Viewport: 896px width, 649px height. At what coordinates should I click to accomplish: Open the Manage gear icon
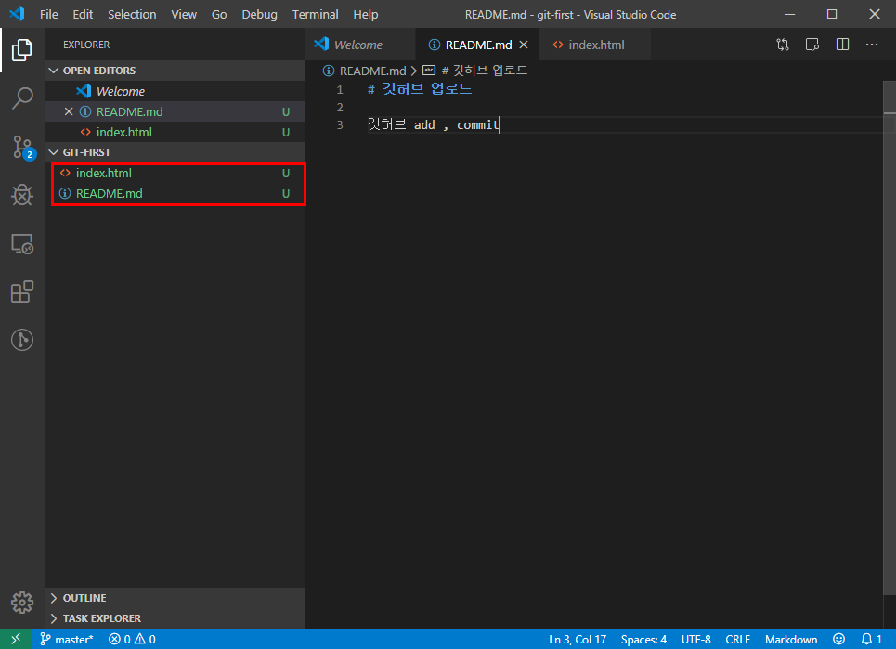pos(21,603)
